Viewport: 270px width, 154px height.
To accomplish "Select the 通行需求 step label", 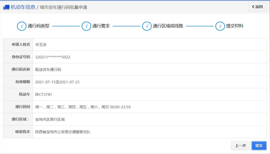I will 101,26.
